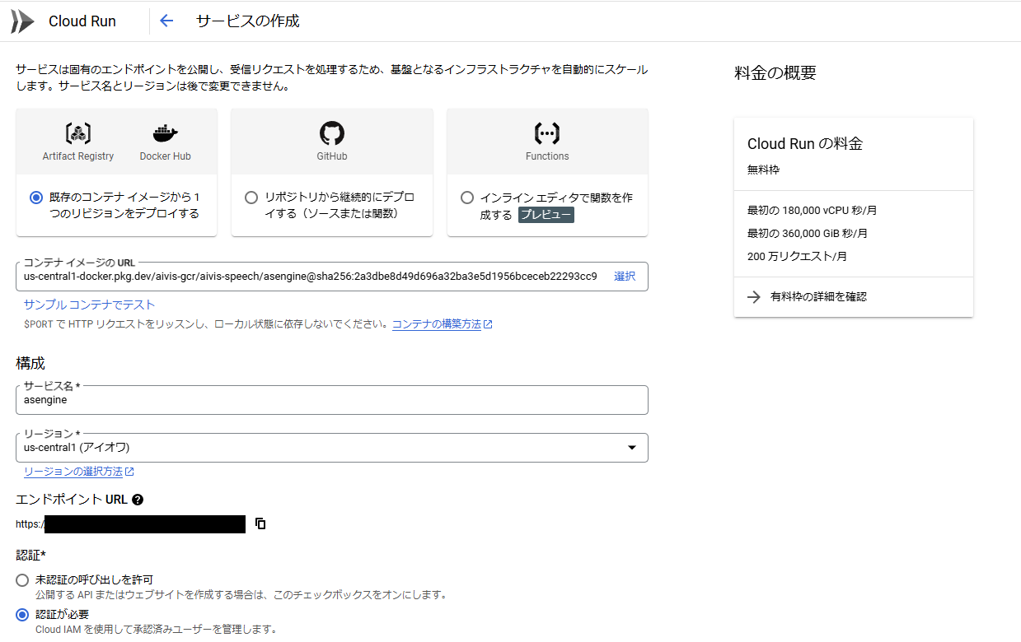Click 最初の 180,000 vCPU 秒/月 text

(813, 211)
